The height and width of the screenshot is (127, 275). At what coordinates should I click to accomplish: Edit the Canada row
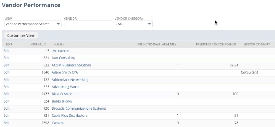point(6,123)
